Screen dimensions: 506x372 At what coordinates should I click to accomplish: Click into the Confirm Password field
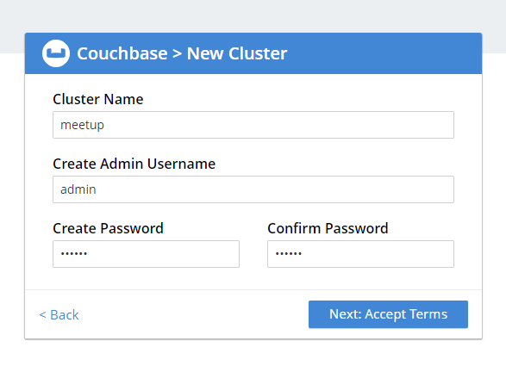pyautogui.click(x=360, y=254)
